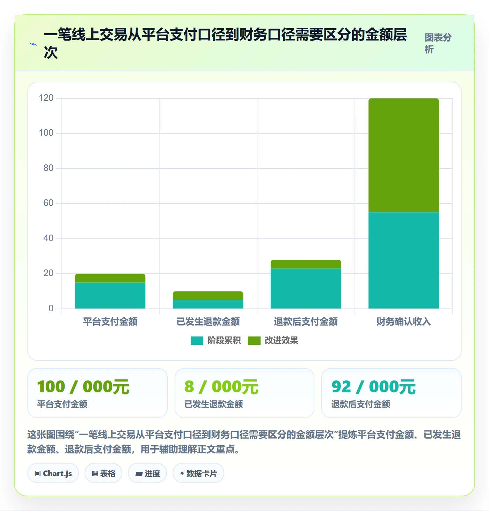Click the 数据卡片 chip diamond icon
This screenshot has width=489, height=511.
pos(182,473)
